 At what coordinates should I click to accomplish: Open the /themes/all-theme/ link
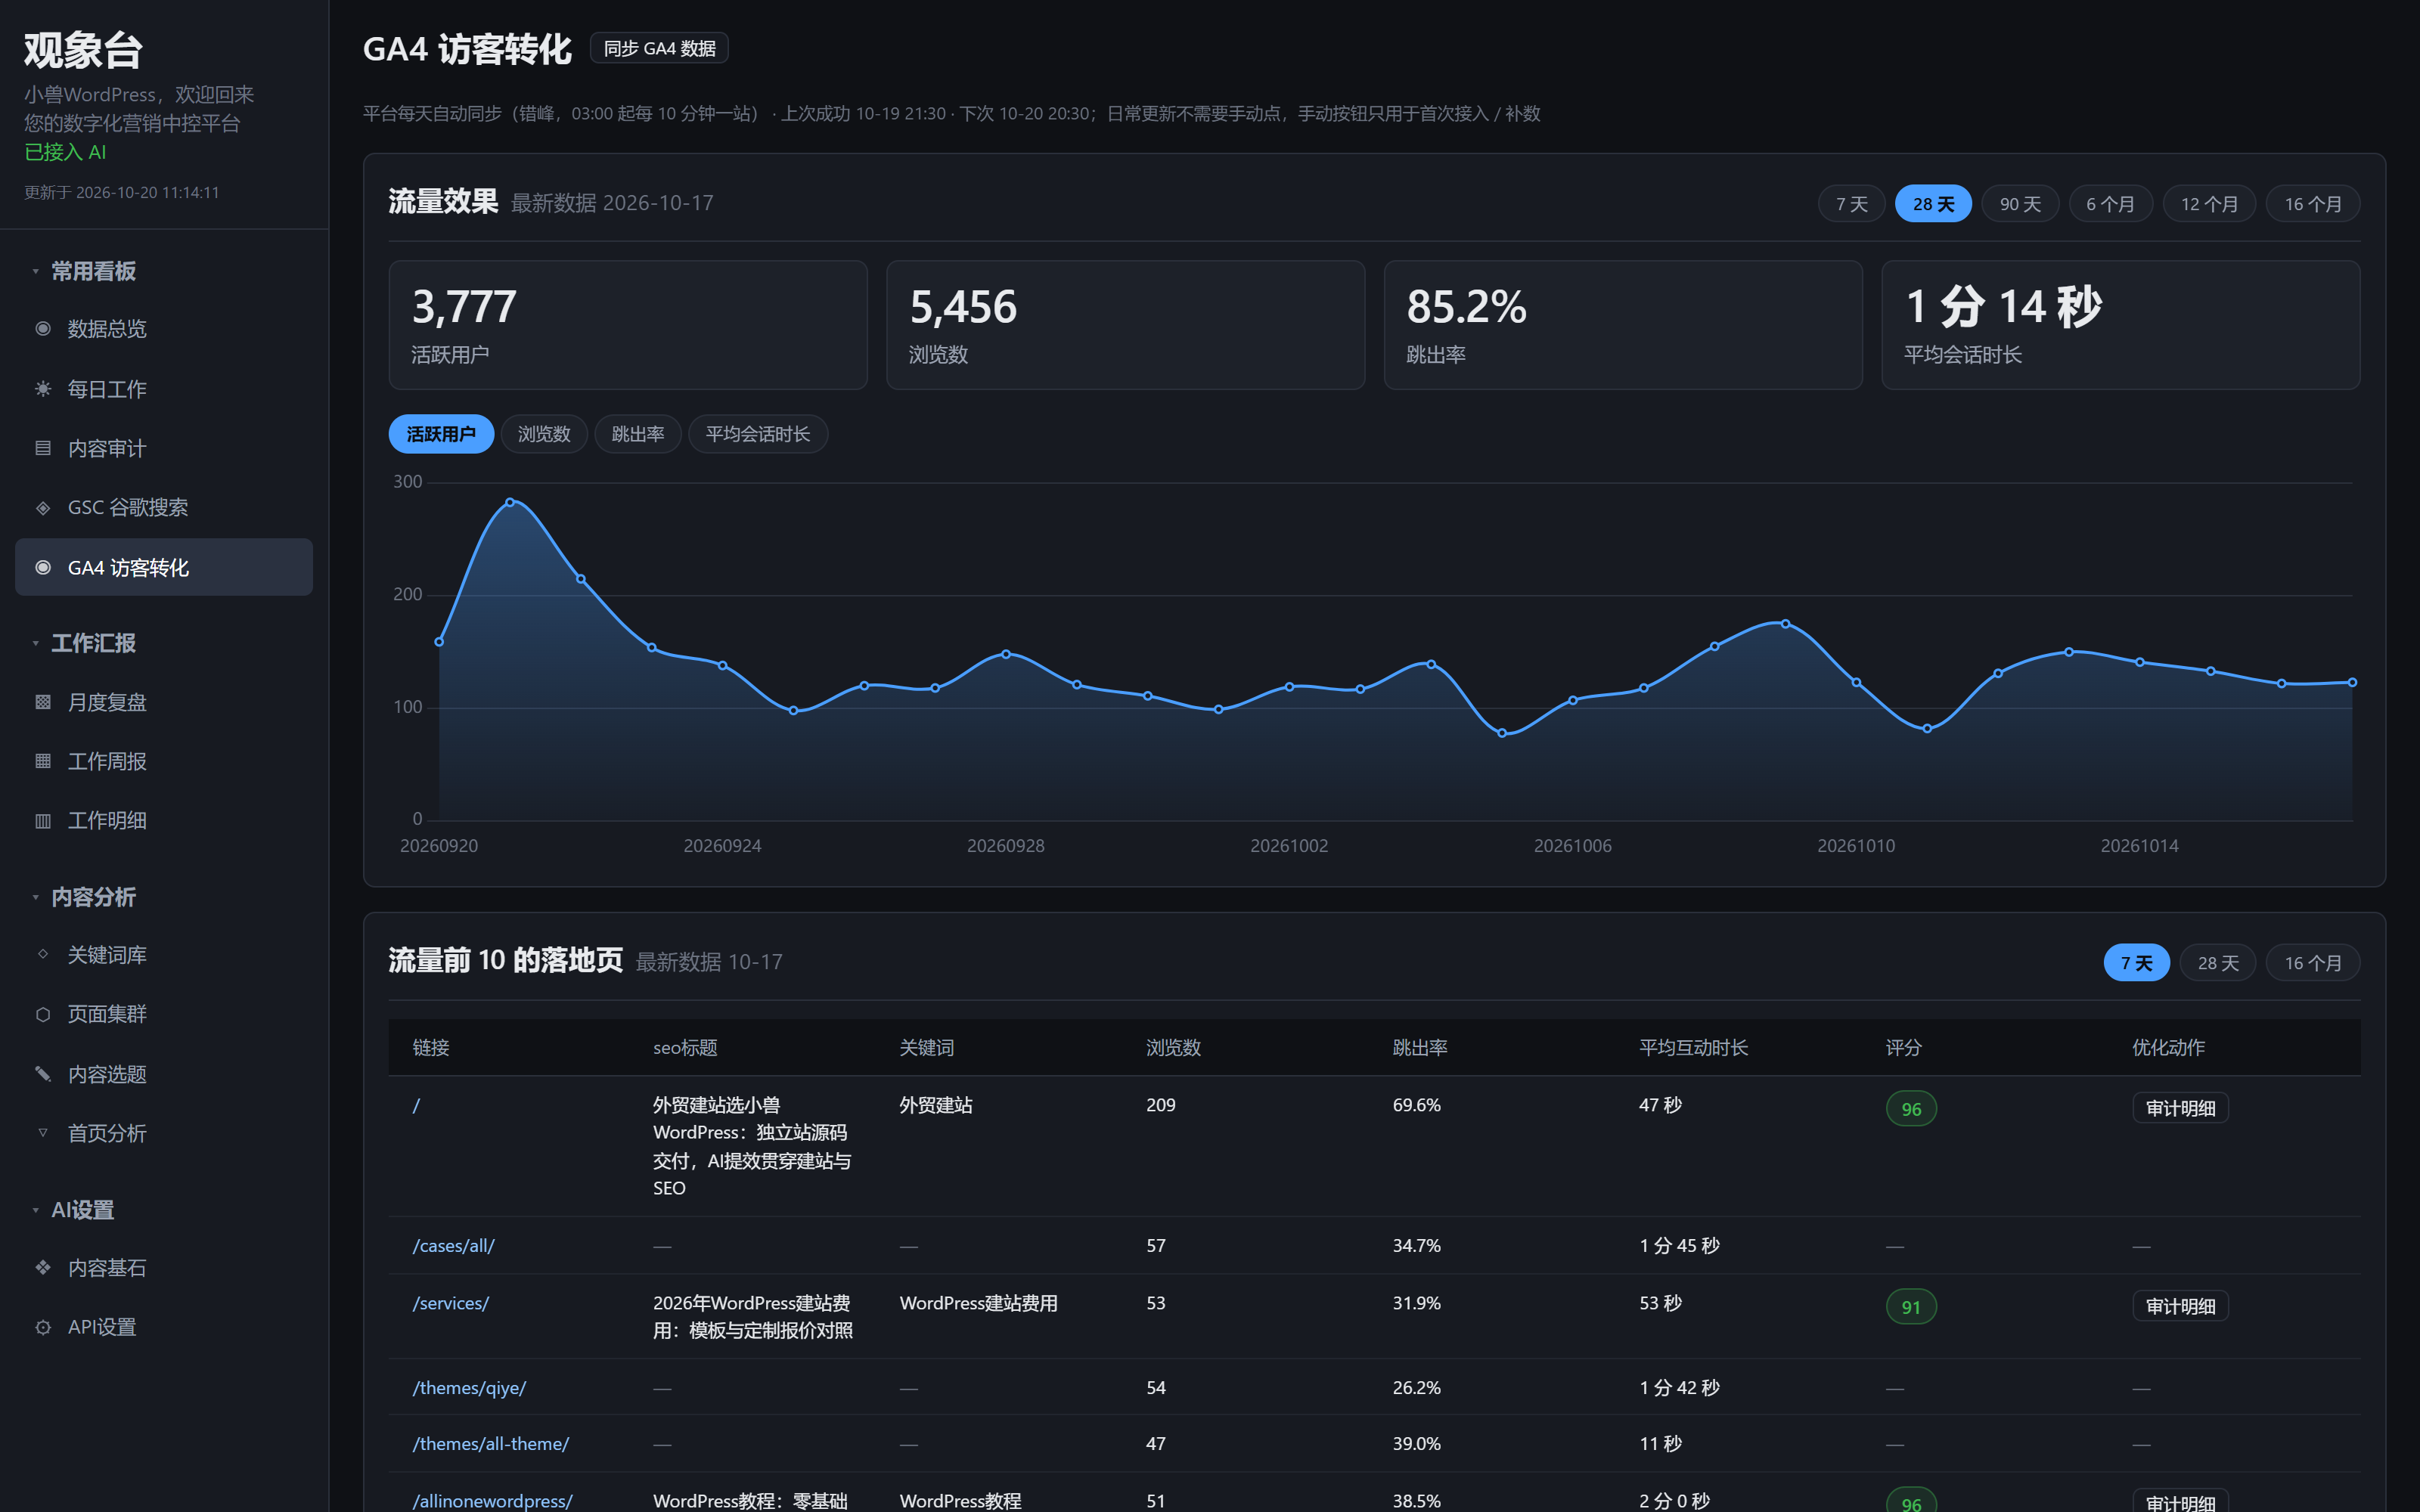[x=491, y=1444]
